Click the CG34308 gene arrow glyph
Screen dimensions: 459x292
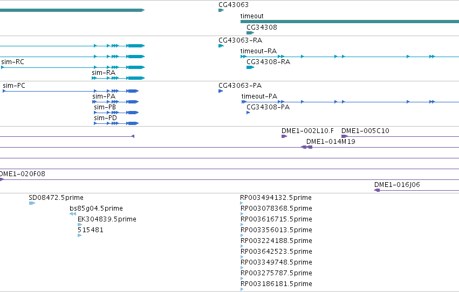pyautogui.click(x=250, y=33)
